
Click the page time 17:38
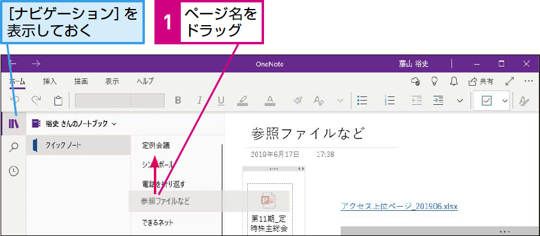[326, 155]
